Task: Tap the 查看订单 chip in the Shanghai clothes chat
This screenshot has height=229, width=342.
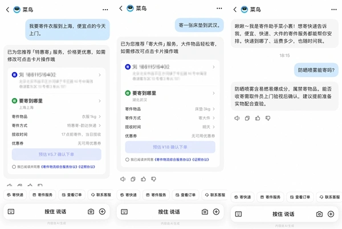Action: pos(72,195)
